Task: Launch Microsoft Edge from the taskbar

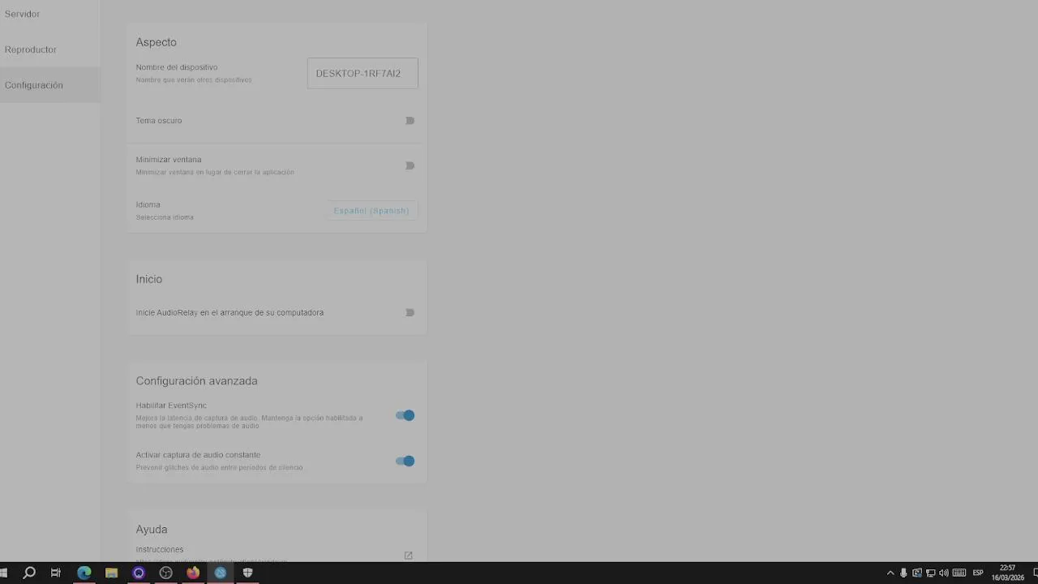Action: pyautogui.click(x=84, y=573)
